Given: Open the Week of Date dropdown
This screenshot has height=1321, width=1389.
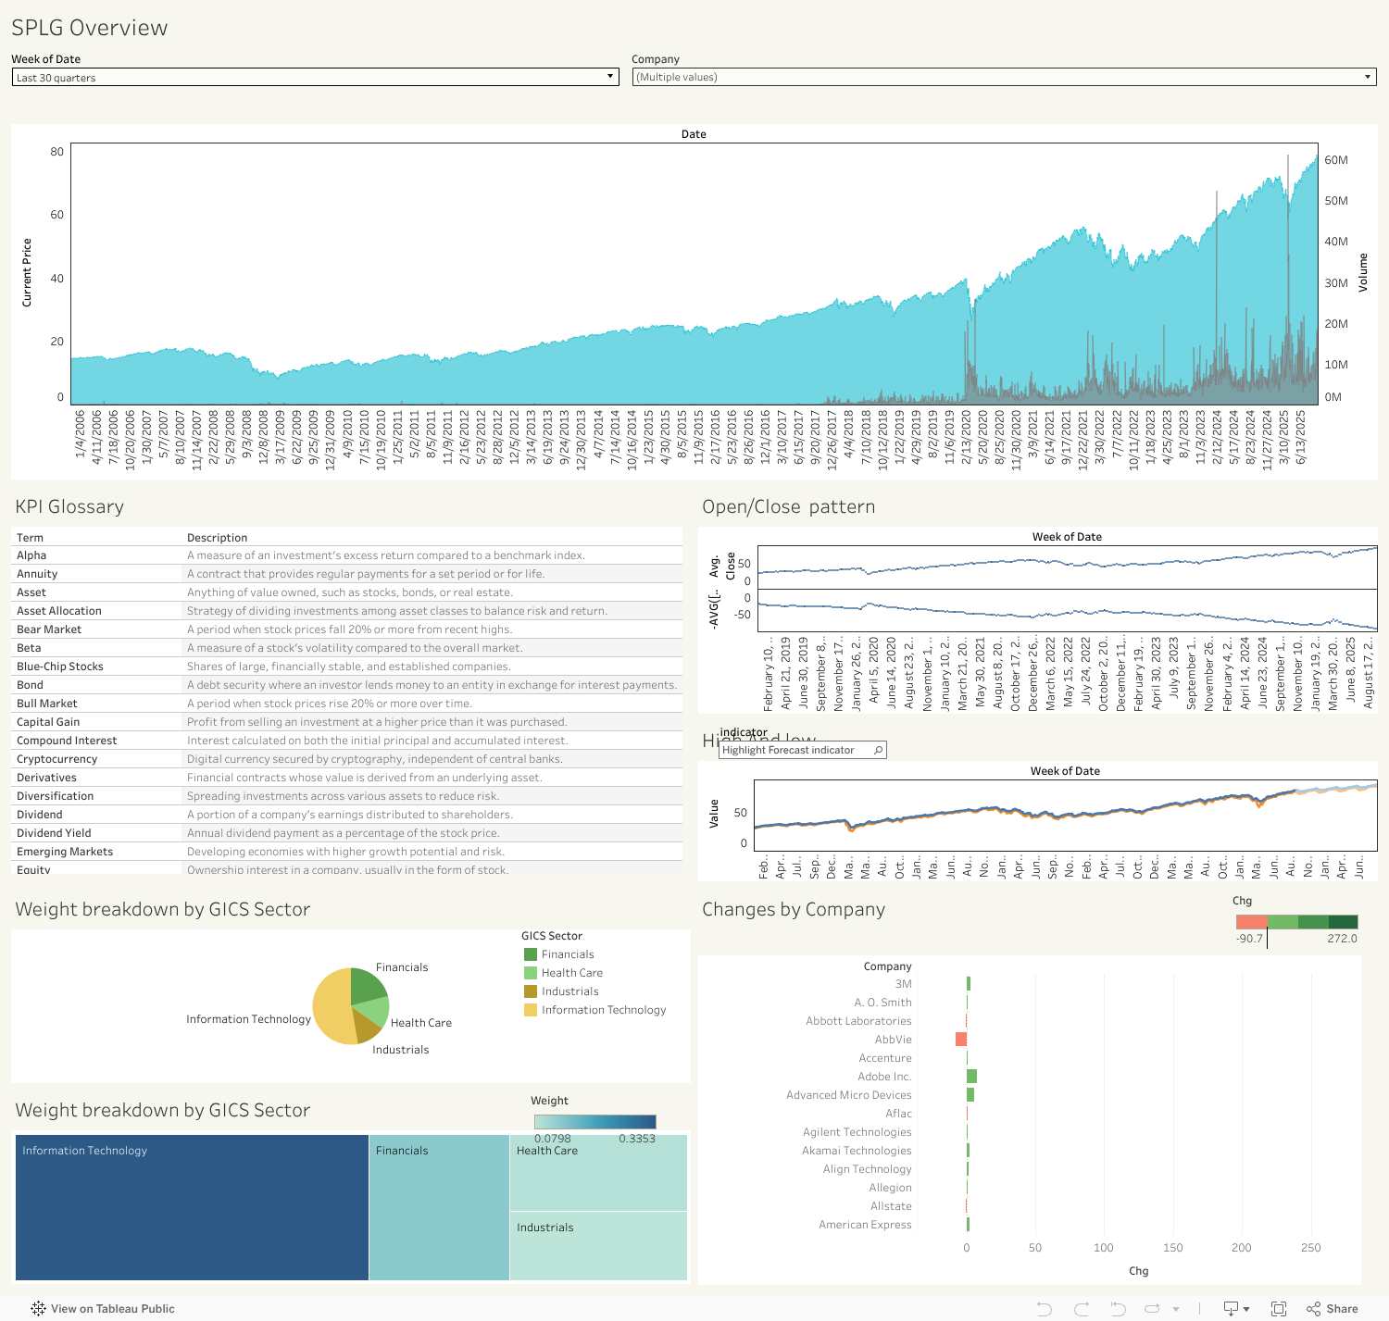Looking at the screenshot, I should tap(315, 78).
